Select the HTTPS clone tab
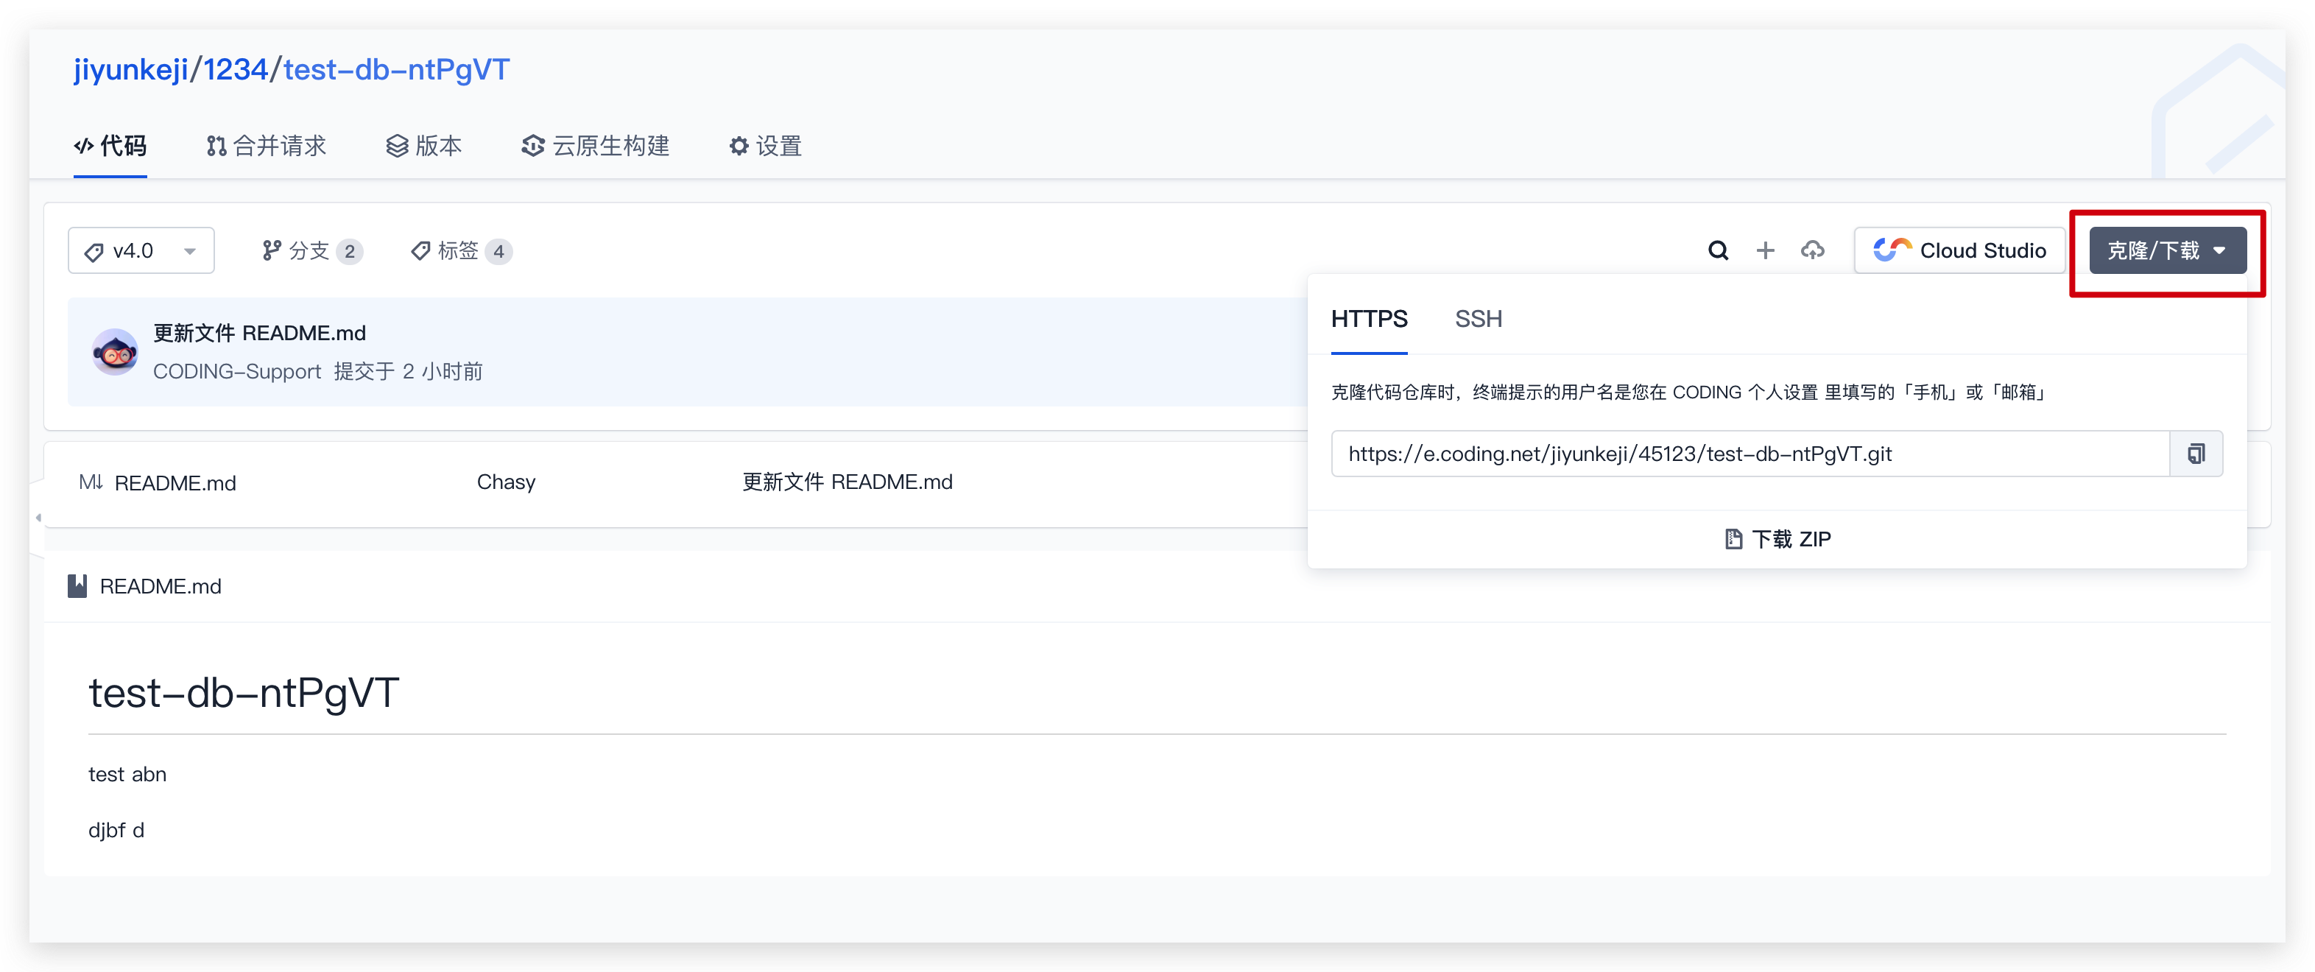The image size is (2315, 972). (x=1369, y=319)
